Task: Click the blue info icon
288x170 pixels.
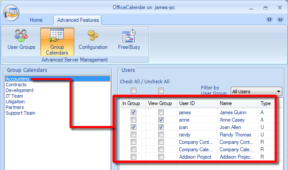Action: (x=269, y=19)
